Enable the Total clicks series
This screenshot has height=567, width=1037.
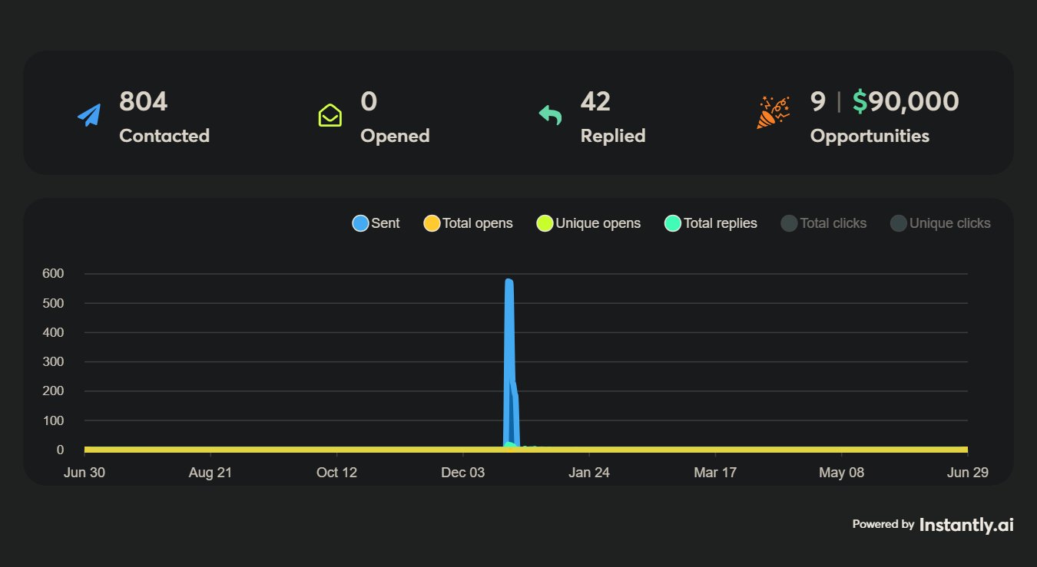pyautogui.click(x=823, y=223)
